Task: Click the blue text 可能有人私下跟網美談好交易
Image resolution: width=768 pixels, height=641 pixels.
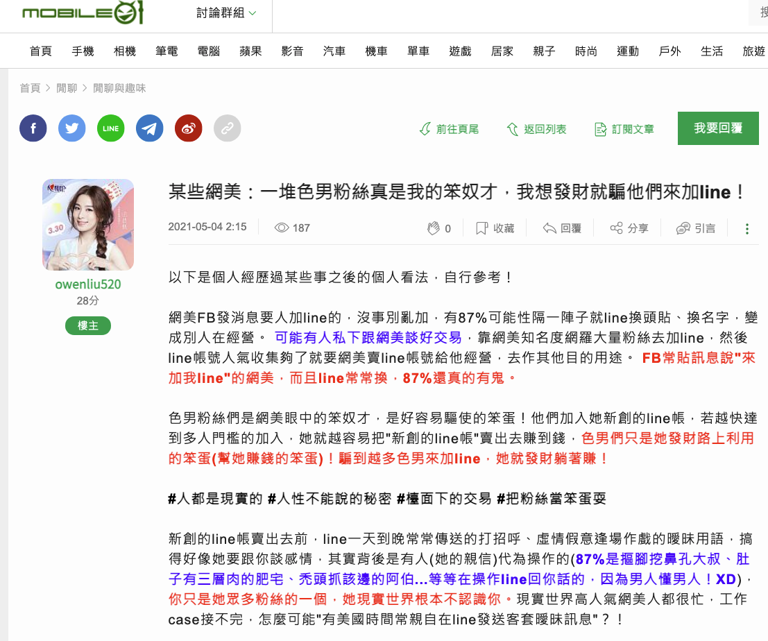Action: click(x=368, y=337)
